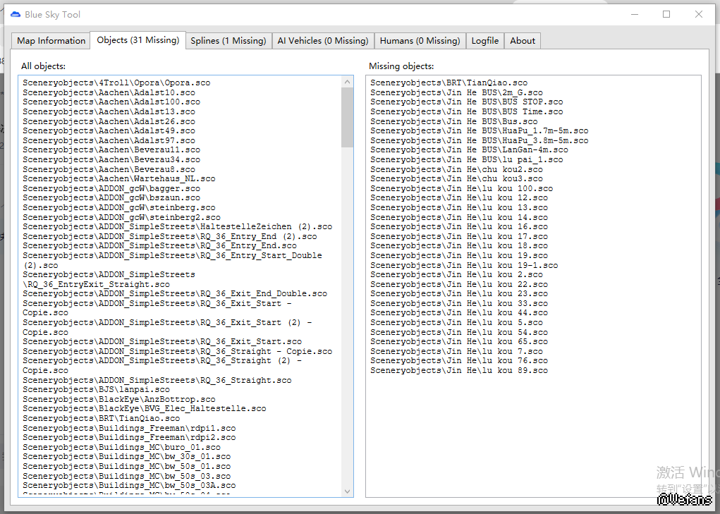This screenshot has width=720, height=514.
Task: Switch to the Humans (0 Missing) tab
Action: (420, 41)
